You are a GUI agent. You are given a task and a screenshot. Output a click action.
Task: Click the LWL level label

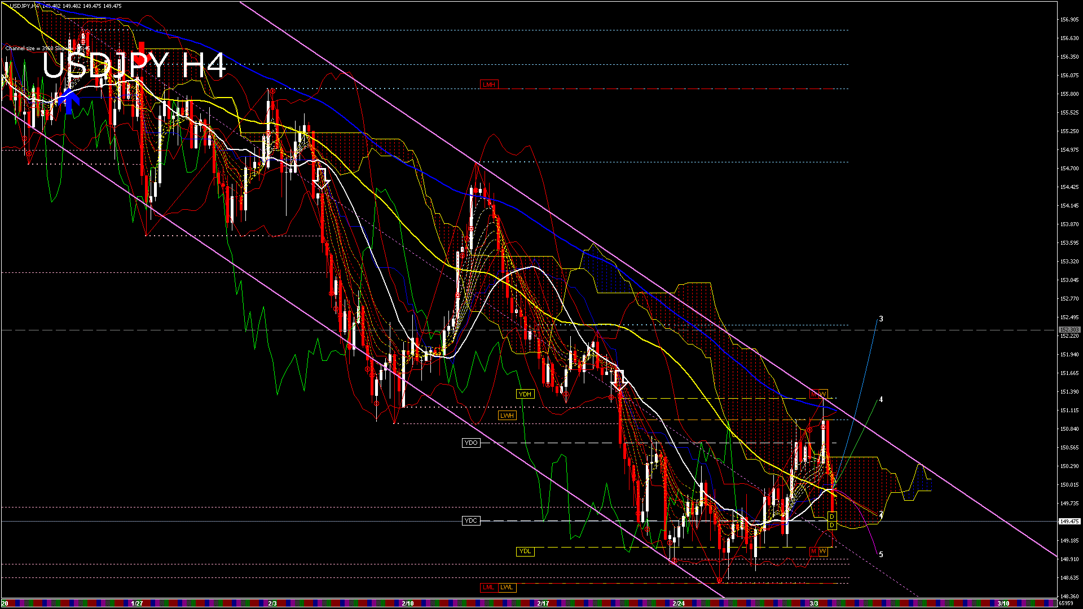[507, 588]
